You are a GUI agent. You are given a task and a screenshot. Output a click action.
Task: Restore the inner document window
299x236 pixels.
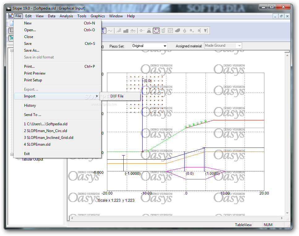point(281,16)
